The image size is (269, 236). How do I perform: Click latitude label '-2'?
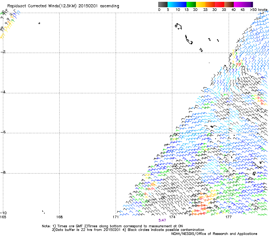point(3,52)
